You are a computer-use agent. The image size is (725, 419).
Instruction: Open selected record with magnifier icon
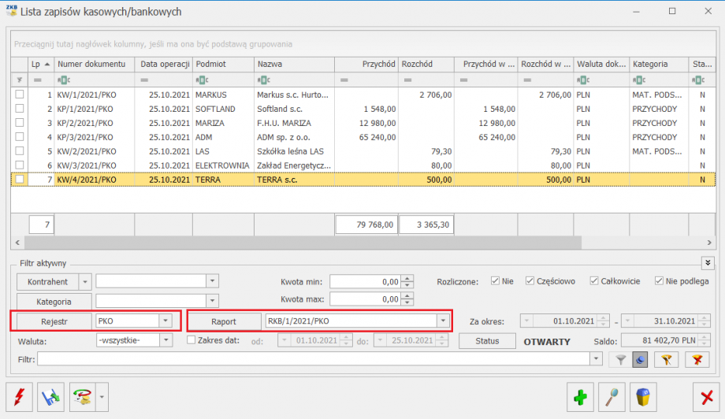point(612,396)
